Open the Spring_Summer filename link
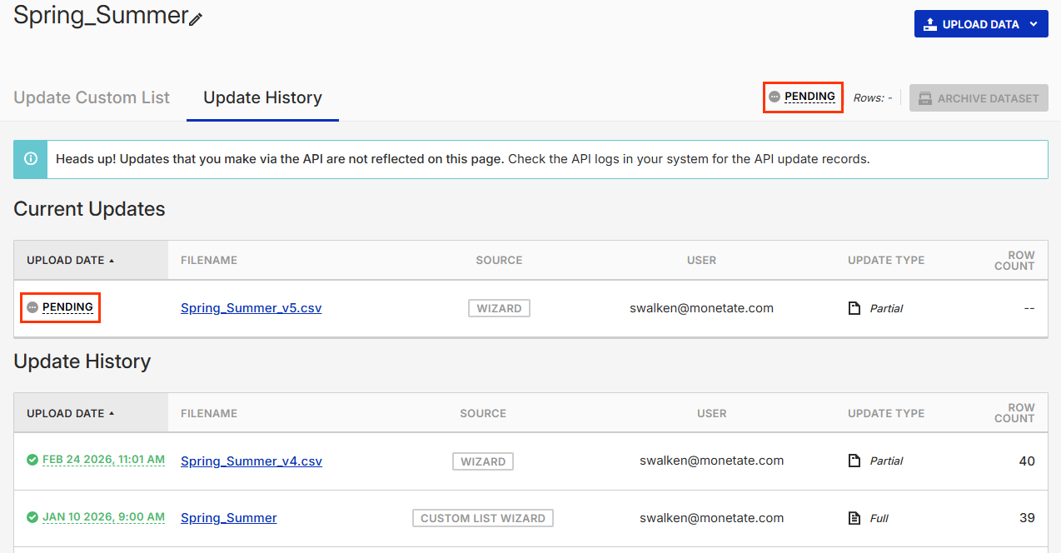Image resolution: width=1061 pixels, height=553 pixels. tap(228, 518)
